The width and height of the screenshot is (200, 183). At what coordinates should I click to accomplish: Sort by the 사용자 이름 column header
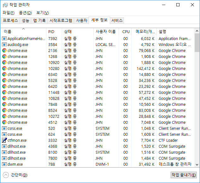[x=106, y=31]
